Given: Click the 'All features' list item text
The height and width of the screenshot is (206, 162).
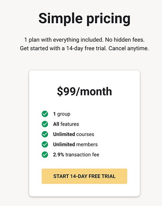Looking at the screenshot, I should [x=66, y=124].
